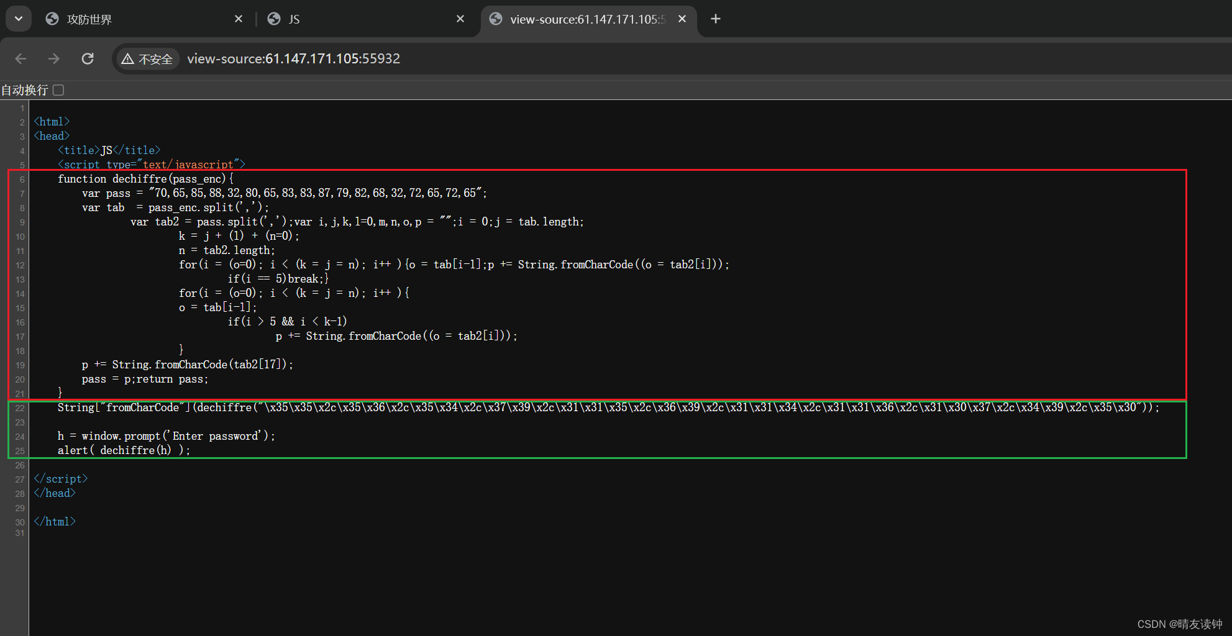Reload the view-source page
Screen dimensions: 1232x636
click(88, 58)
